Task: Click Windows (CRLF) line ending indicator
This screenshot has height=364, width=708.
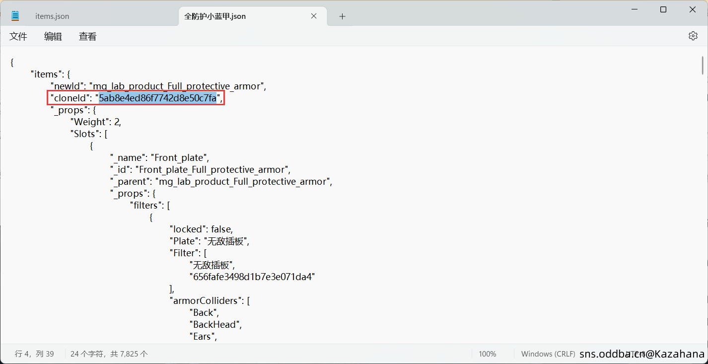Action: (x=548, y=354)
